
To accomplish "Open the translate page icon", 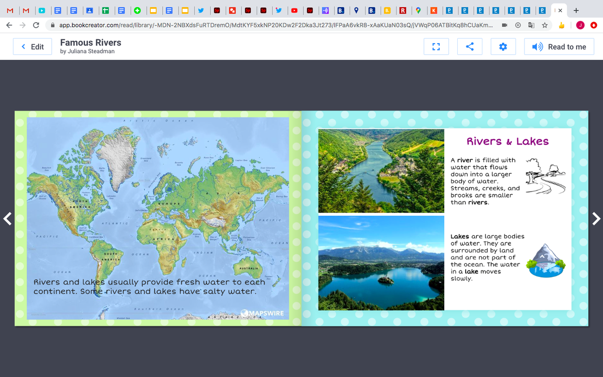I will pos(531,25).
